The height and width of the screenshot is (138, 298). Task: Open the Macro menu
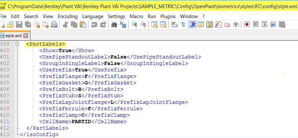tap(136, 16)
